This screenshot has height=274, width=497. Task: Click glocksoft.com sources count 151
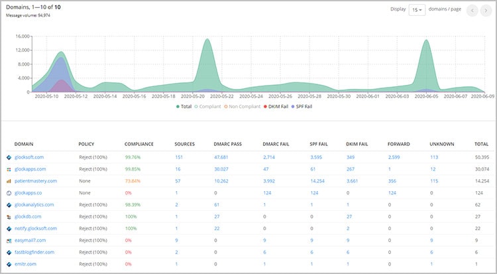[x=179, y=157]
